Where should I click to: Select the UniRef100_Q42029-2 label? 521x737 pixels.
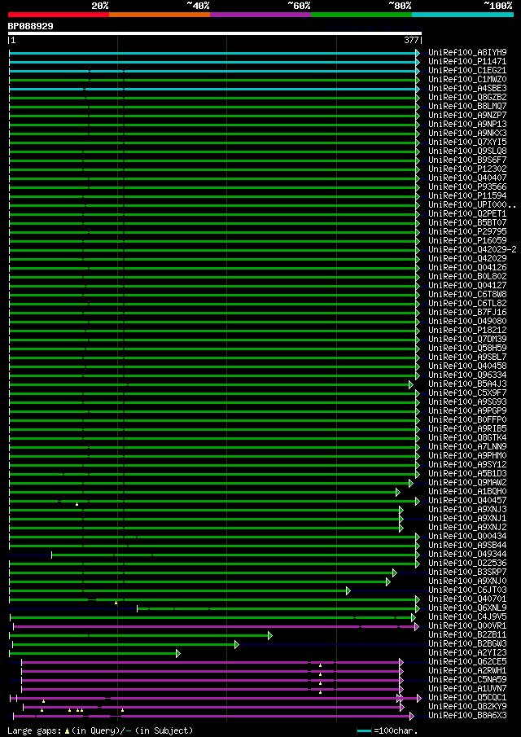click(472, 249)
